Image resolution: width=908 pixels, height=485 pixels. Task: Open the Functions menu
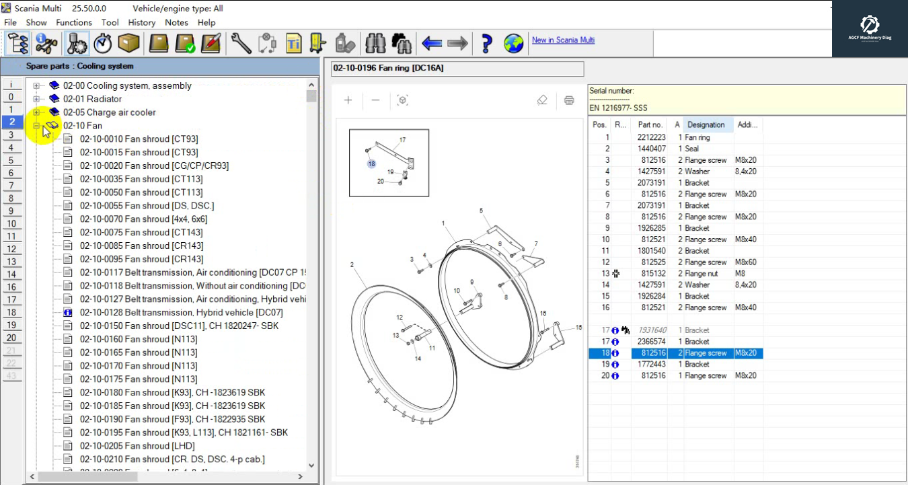pyautogui.click(x=74, y=22)
